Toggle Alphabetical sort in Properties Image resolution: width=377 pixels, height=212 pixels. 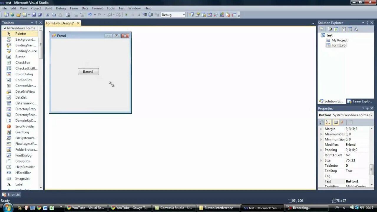tap(328, 122)
